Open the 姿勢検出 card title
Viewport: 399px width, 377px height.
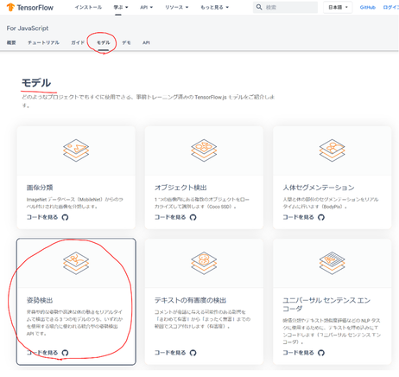40,300
